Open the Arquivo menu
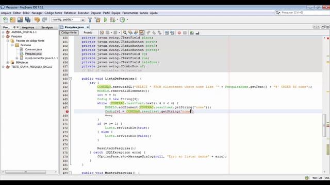Viewport: 330px width, 185px height. (x=6, y=13)
